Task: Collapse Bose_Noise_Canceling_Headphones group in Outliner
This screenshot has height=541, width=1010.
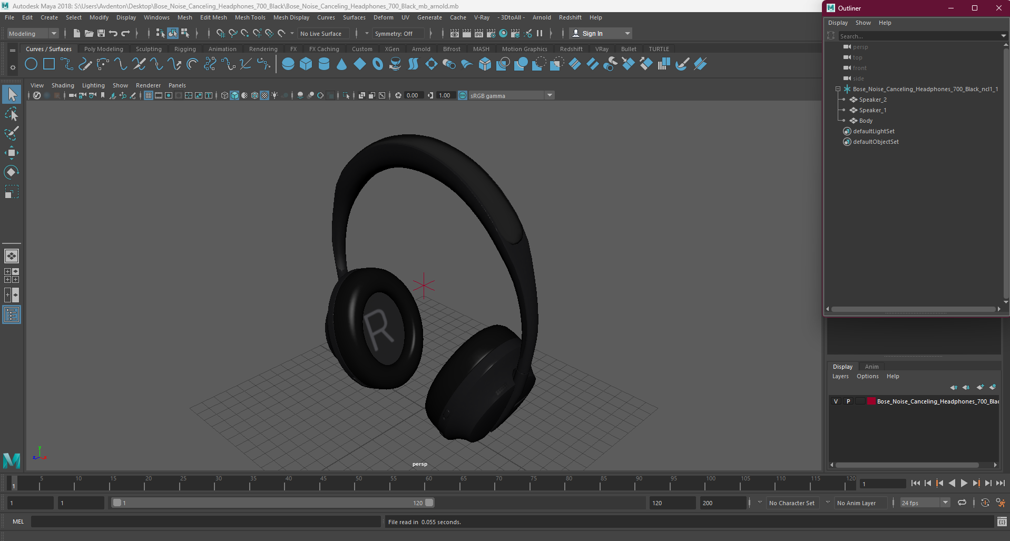Action: click(x=838, y=89)
